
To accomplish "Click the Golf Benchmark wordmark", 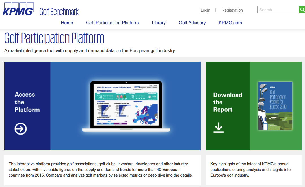I will [x=59, y=12].
